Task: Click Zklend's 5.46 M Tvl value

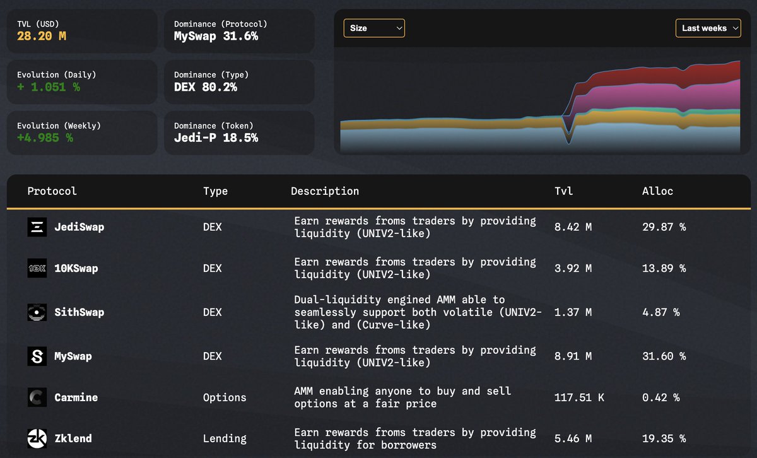Action: coord(573,438)
